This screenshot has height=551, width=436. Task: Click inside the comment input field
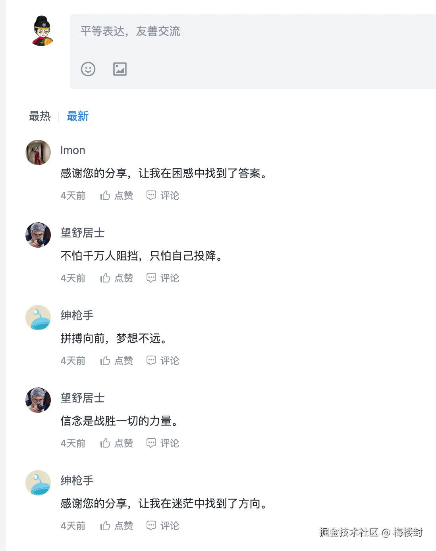tap(199, 31)
